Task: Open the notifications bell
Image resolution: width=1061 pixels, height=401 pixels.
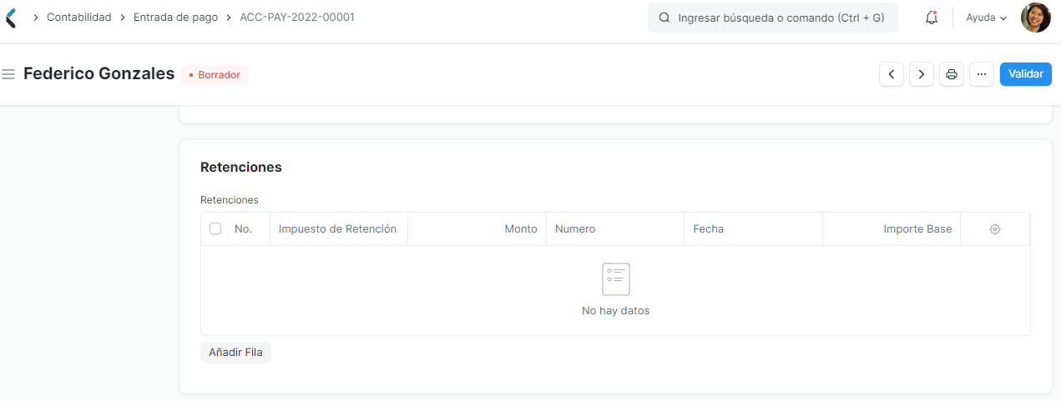Action: pos(932,18)
